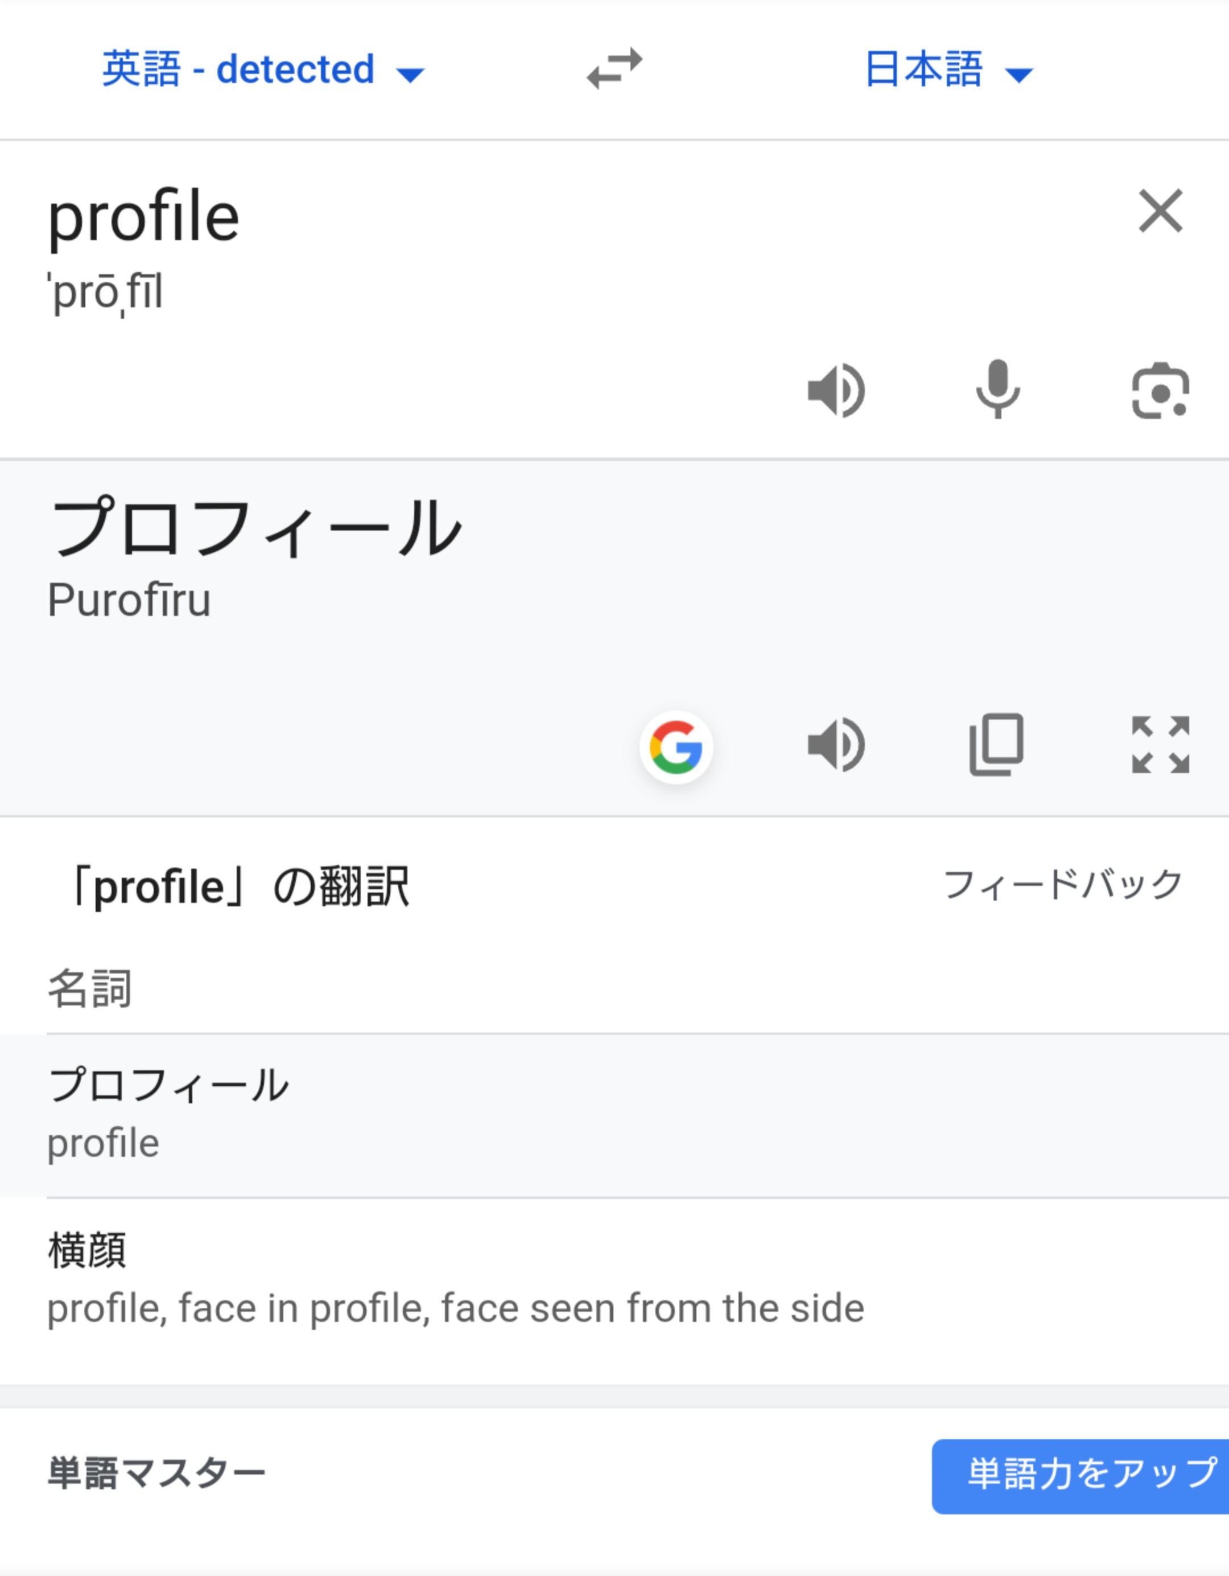Play audio of Japanese translation
This screenshot has height=1576, width=1229.
(836, 745)
